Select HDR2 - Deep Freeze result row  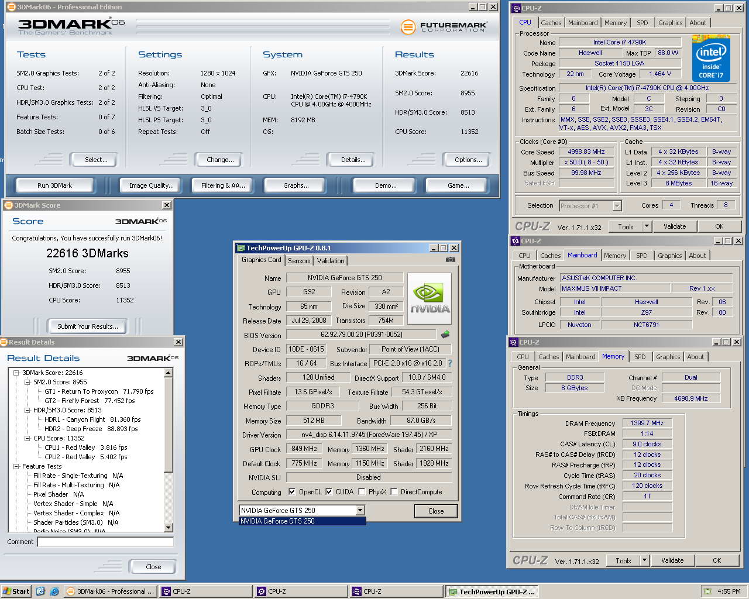click(x=91, y=429)
